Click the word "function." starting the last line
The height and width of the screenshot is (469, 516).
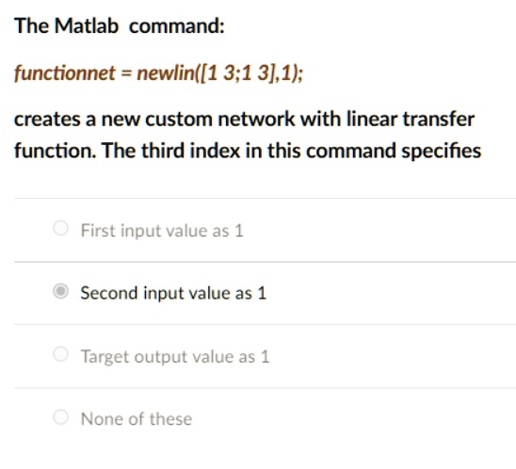[x=56, y=151]
